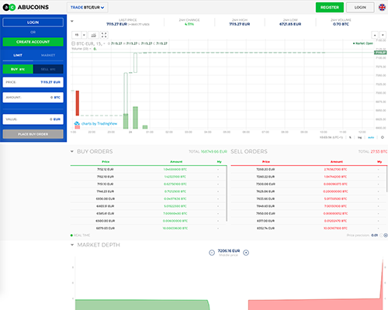Select the SELL BTC toggle

(x=48, y=69)
